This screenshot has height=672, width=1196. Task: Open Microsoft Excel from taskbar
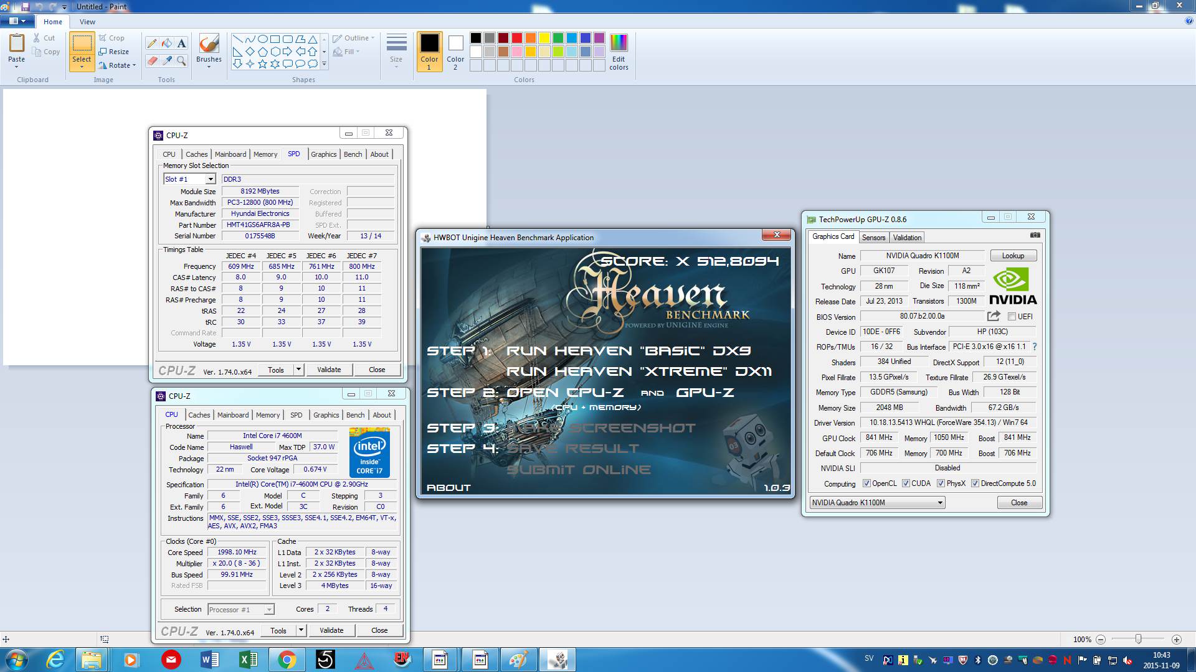(248, 660)
